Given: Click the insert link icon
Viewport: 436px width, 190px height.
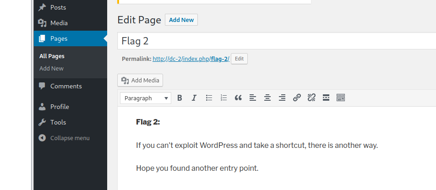Looking at the screenshot, I should [x=297, y=98].
